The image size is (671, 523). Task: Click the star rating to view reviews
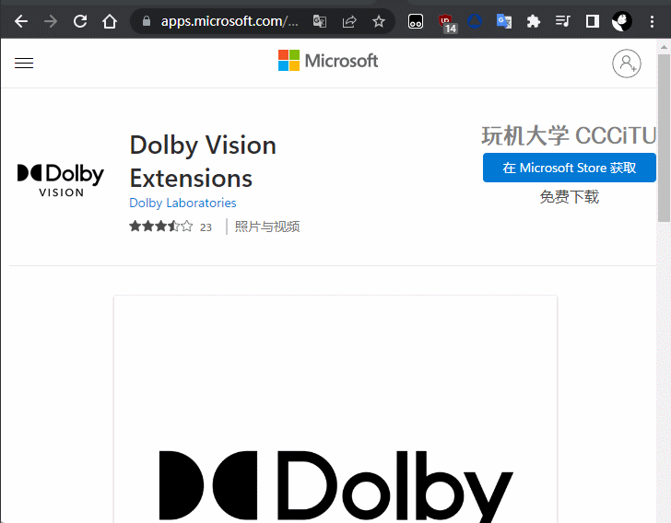[161, 227]
